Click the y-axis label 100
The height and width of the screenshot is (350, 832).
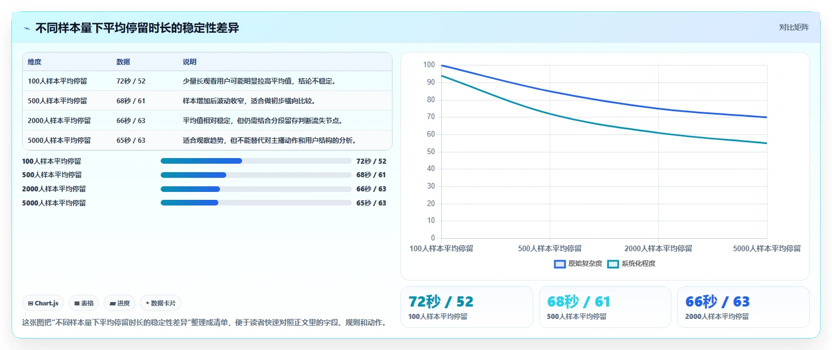tap(429, 65)
